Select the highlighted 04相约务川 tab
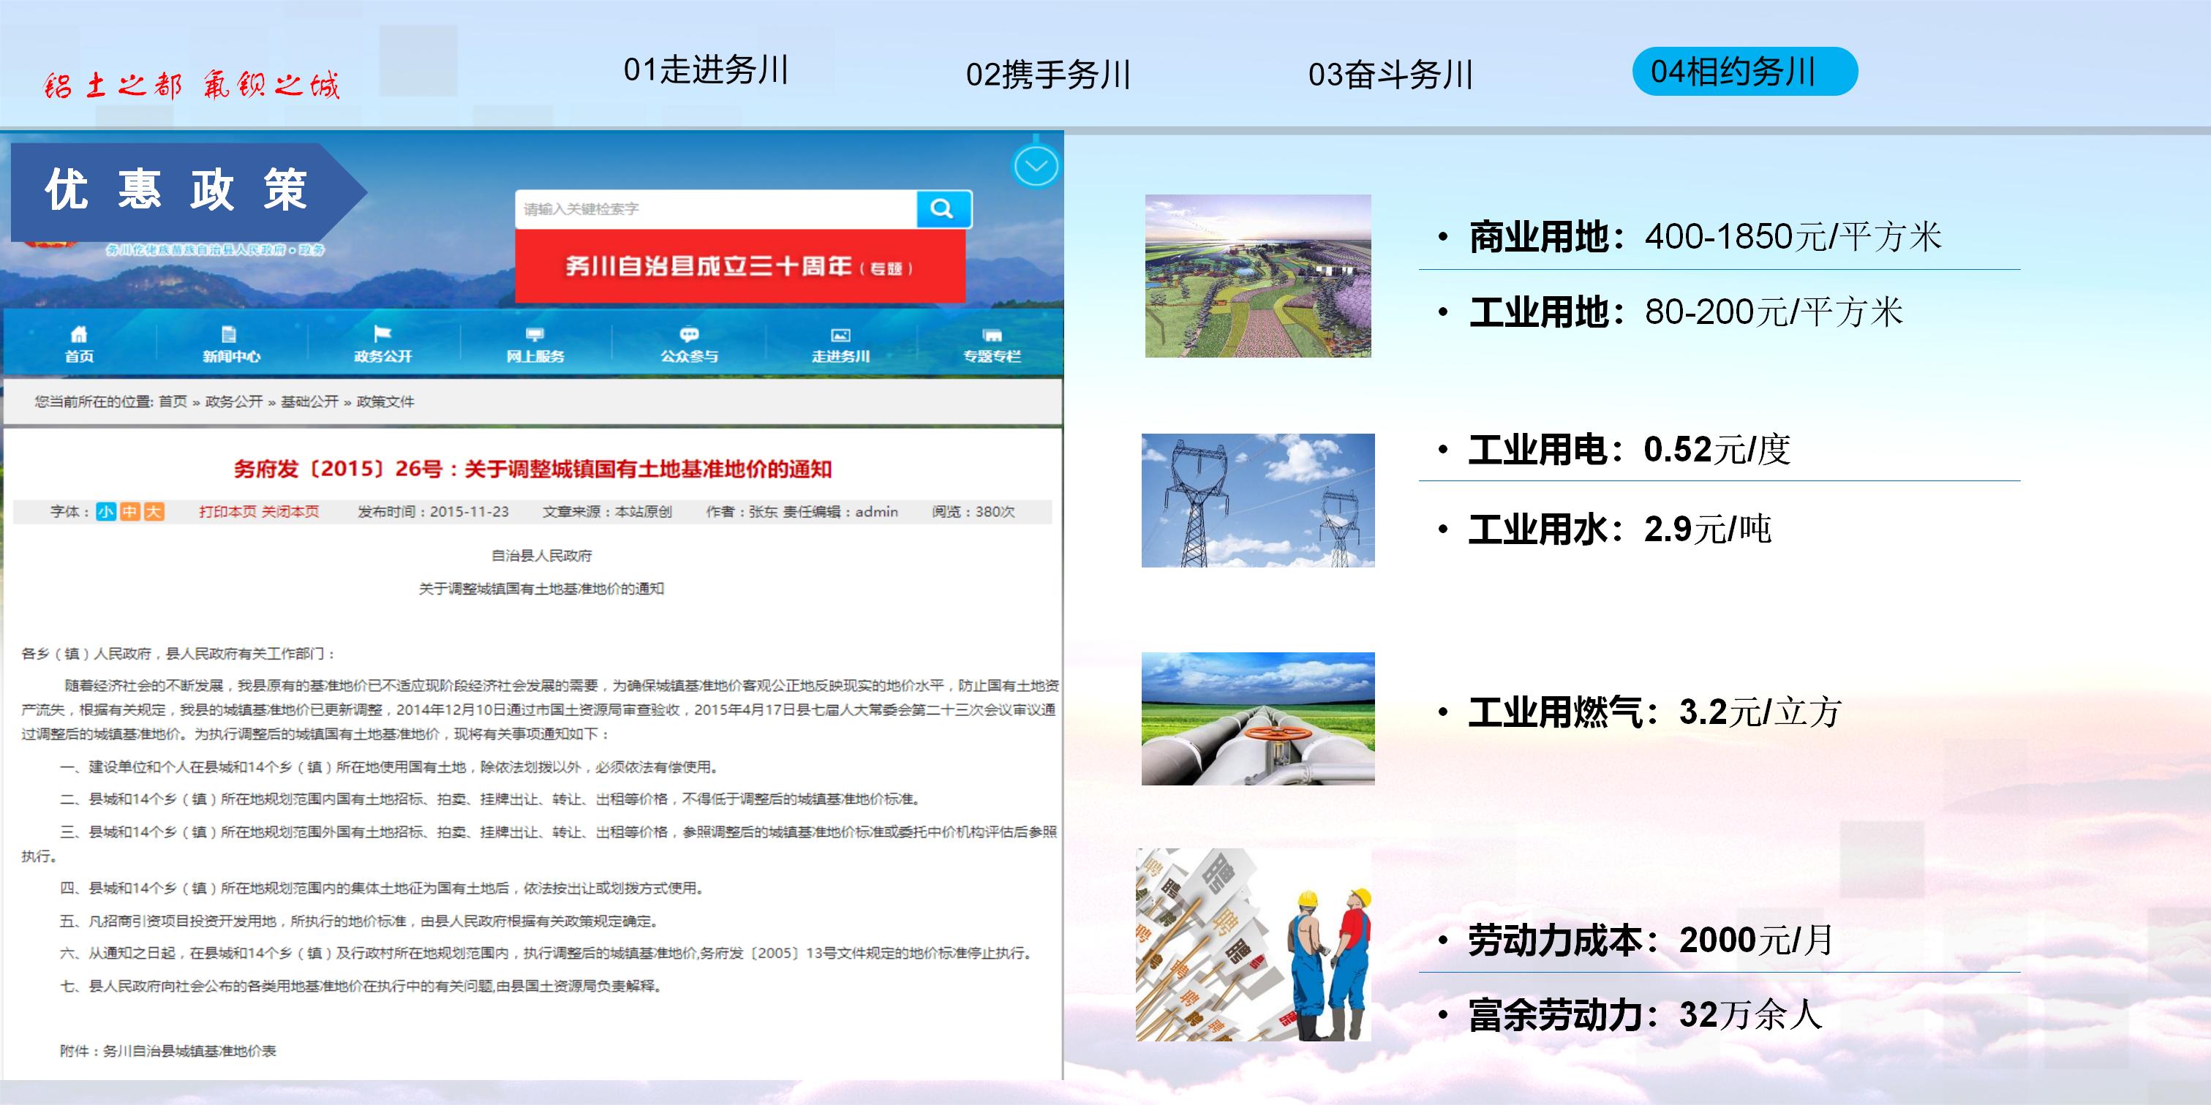 point(1743,71)
